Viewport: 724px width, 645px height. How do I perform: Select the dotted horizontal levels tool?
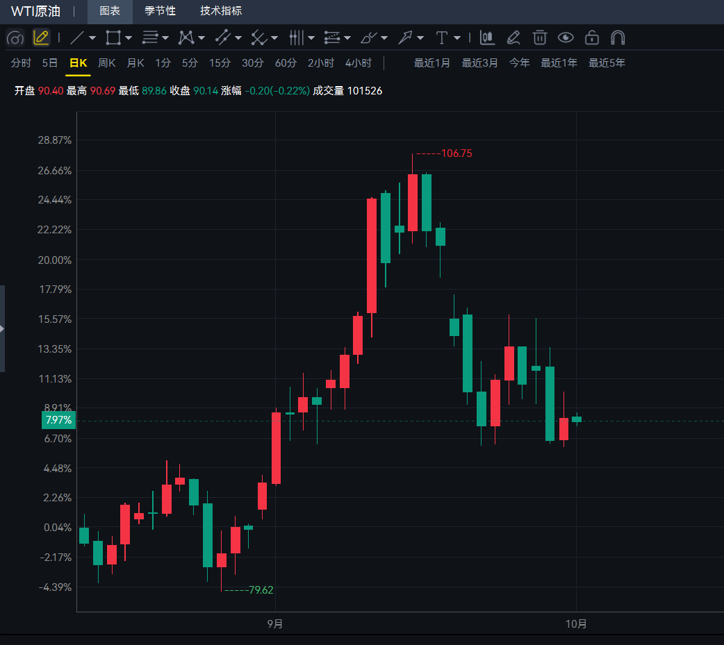[x=332, y=37]
